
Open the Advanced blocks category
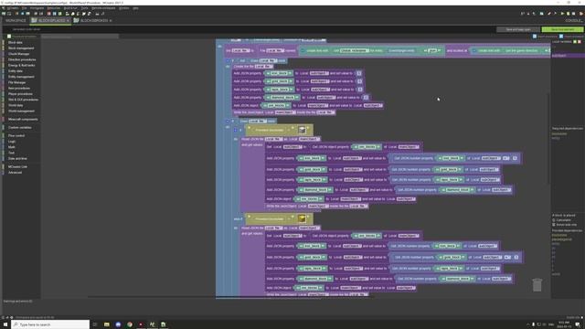[x=15, y=173]
